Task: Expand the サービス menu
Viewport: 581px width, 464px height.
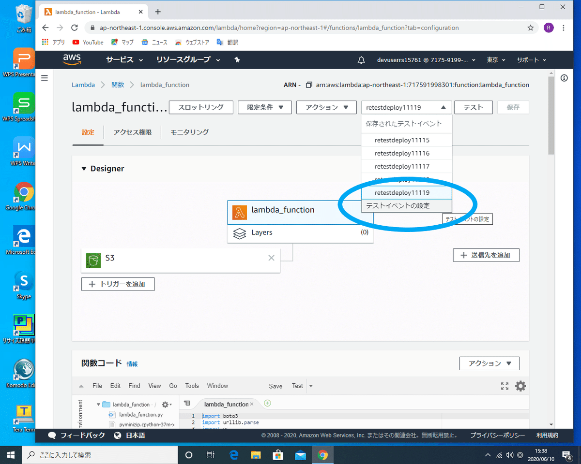Action: [124, 60]
